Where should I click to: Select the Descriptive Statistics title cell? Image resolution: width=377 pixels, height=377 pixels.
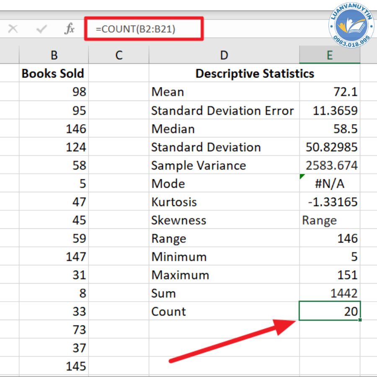pos(254,74)
